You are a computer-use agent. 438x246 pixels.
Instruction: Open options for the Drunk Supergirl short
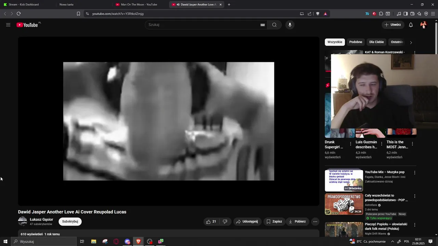click(x=350, y=144)
